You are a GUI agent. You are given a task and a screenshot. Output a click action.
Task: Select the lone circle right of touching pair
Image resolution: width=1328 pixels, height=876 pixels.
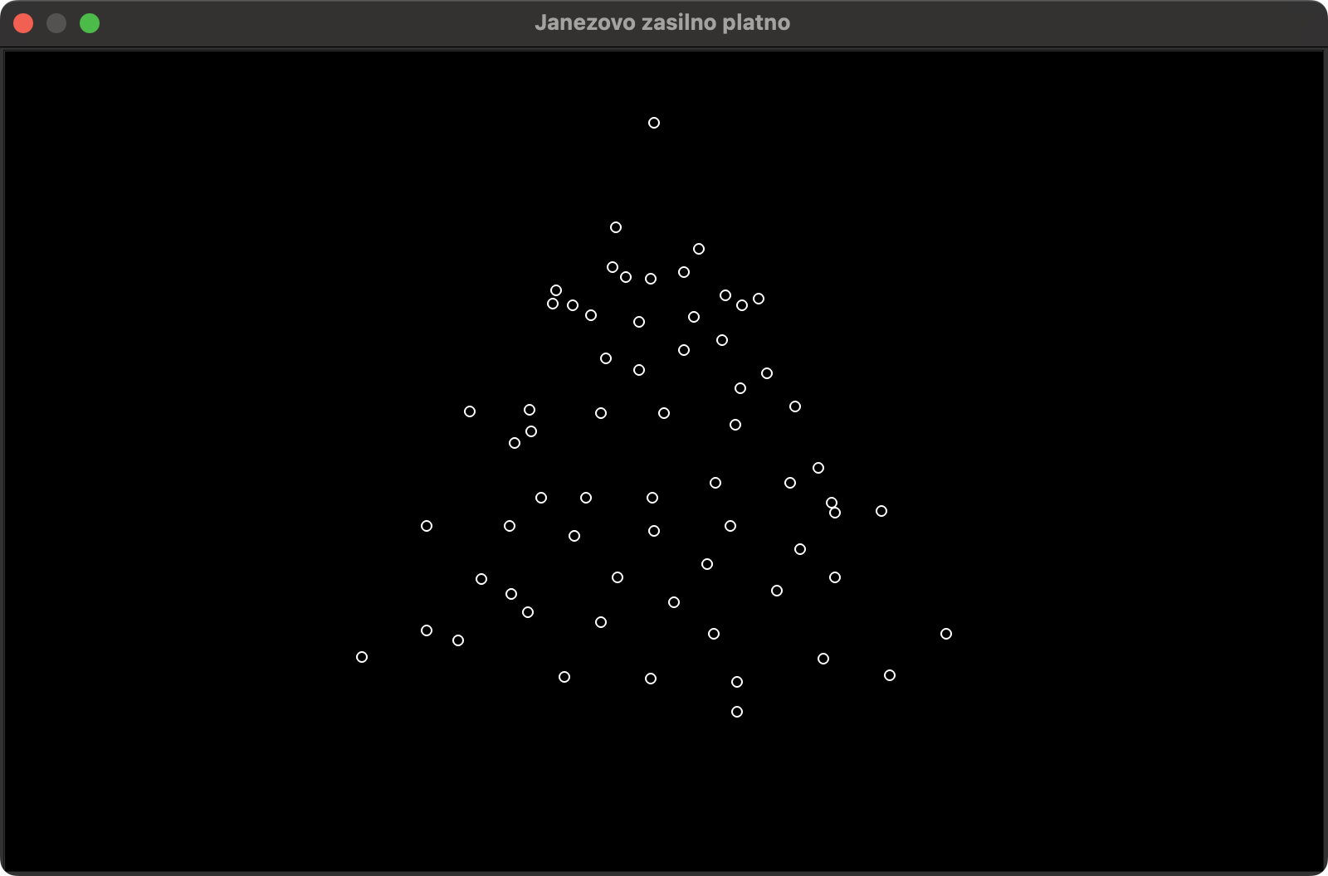(x=881, y=511)
